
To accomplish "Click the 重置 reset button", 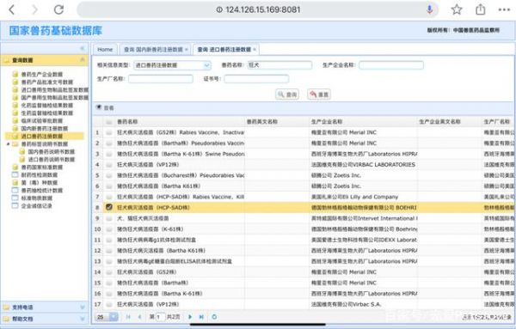I will point(319,94).
